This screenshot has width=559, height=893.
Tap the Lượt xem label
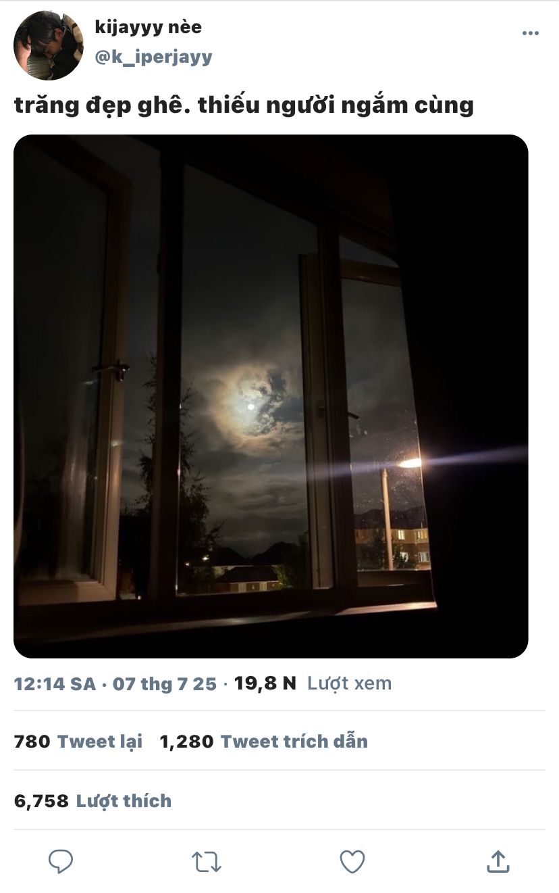tap(350, 683)
